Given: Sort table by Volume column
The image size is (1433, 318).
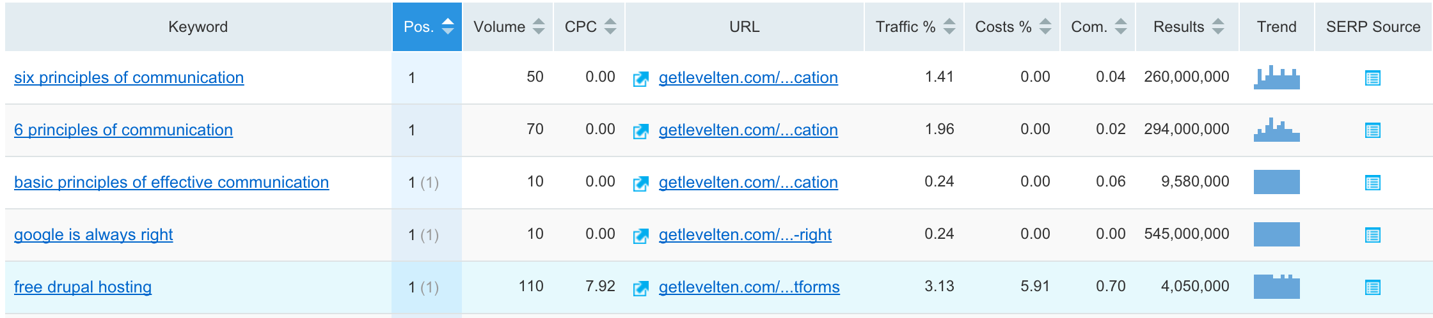Looking at the screenshot, I should 509,27.
